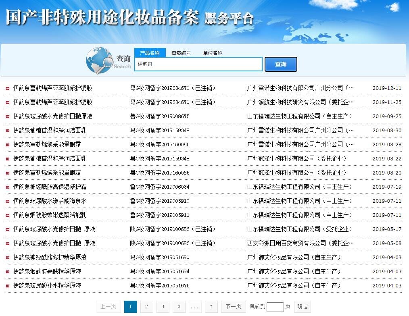Click the search box containing 伊韵泉
Screen dimensions: 409x316
(198, 64)
